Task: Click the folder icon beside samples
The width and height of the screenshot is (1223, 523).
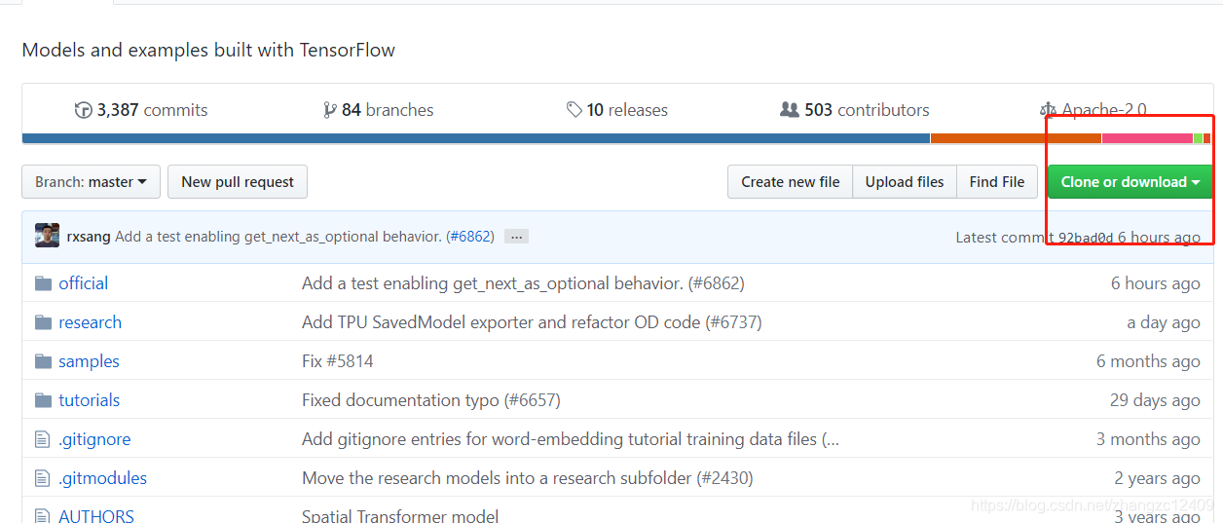Action: tap(43, 361)
